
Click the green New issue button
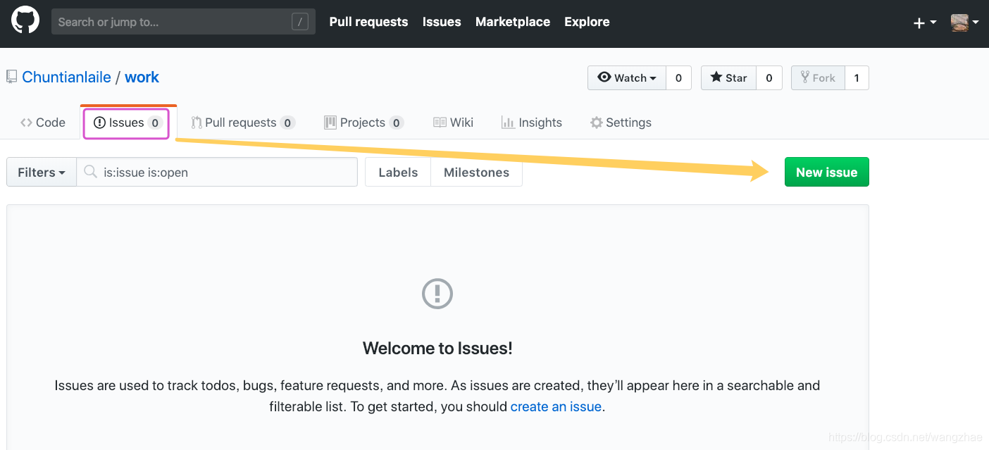[x=827, y=173]
